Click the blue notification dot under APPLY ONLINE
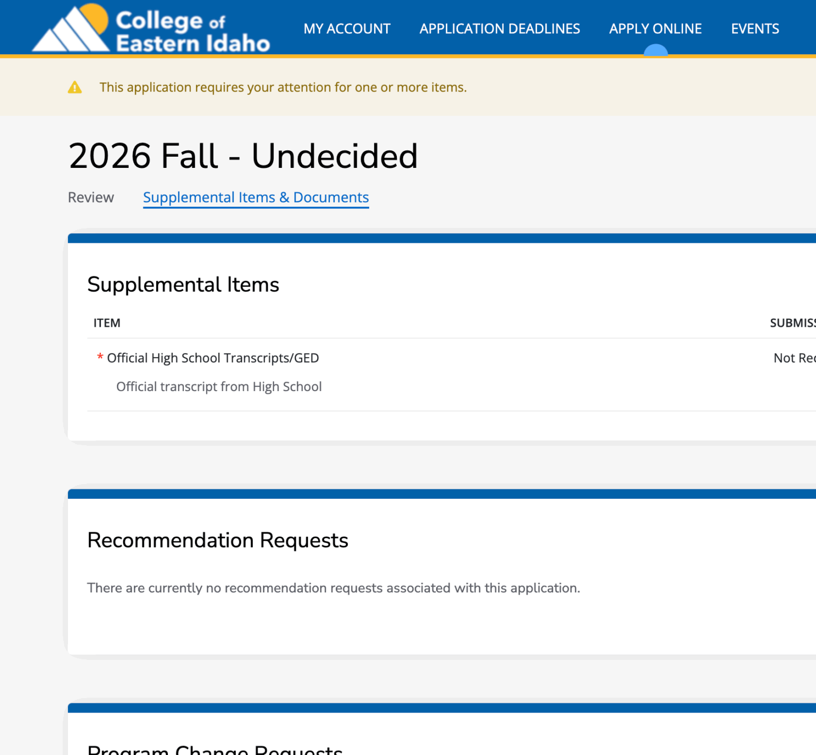 point(655,50)
